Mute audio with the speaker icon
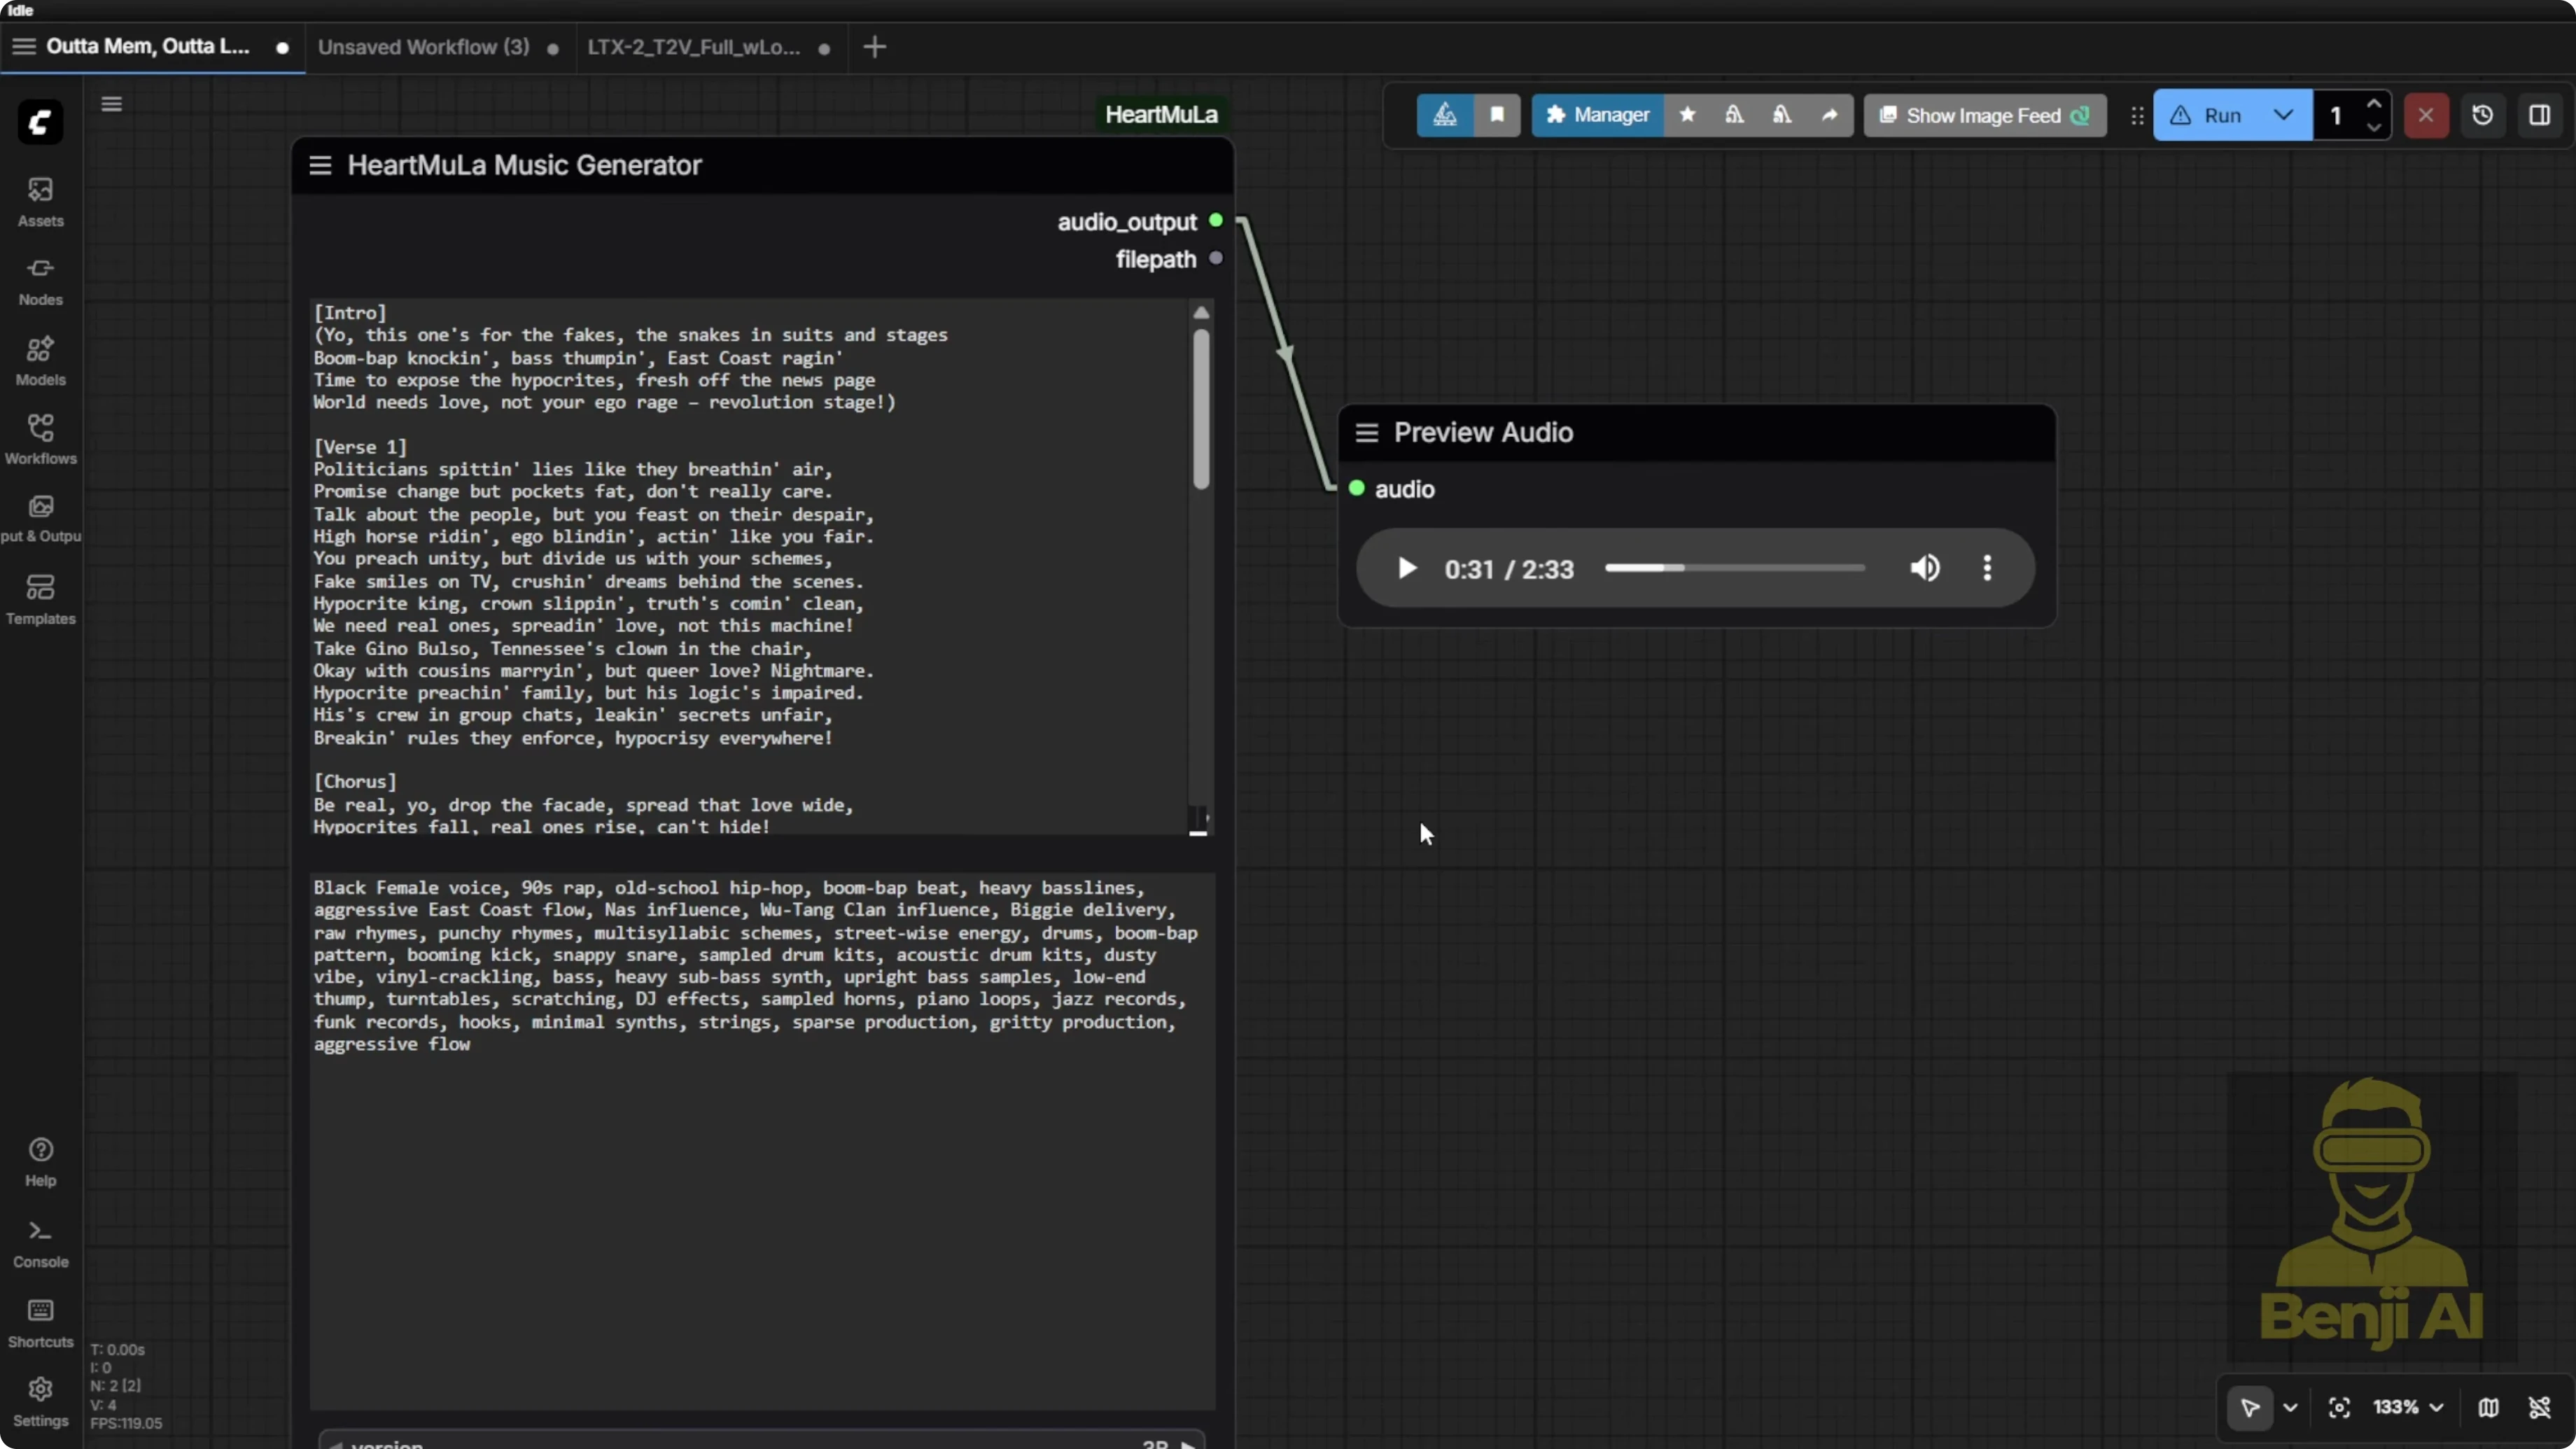This screenshot has height=1449, width=2576. click(x=1924, y=568)
